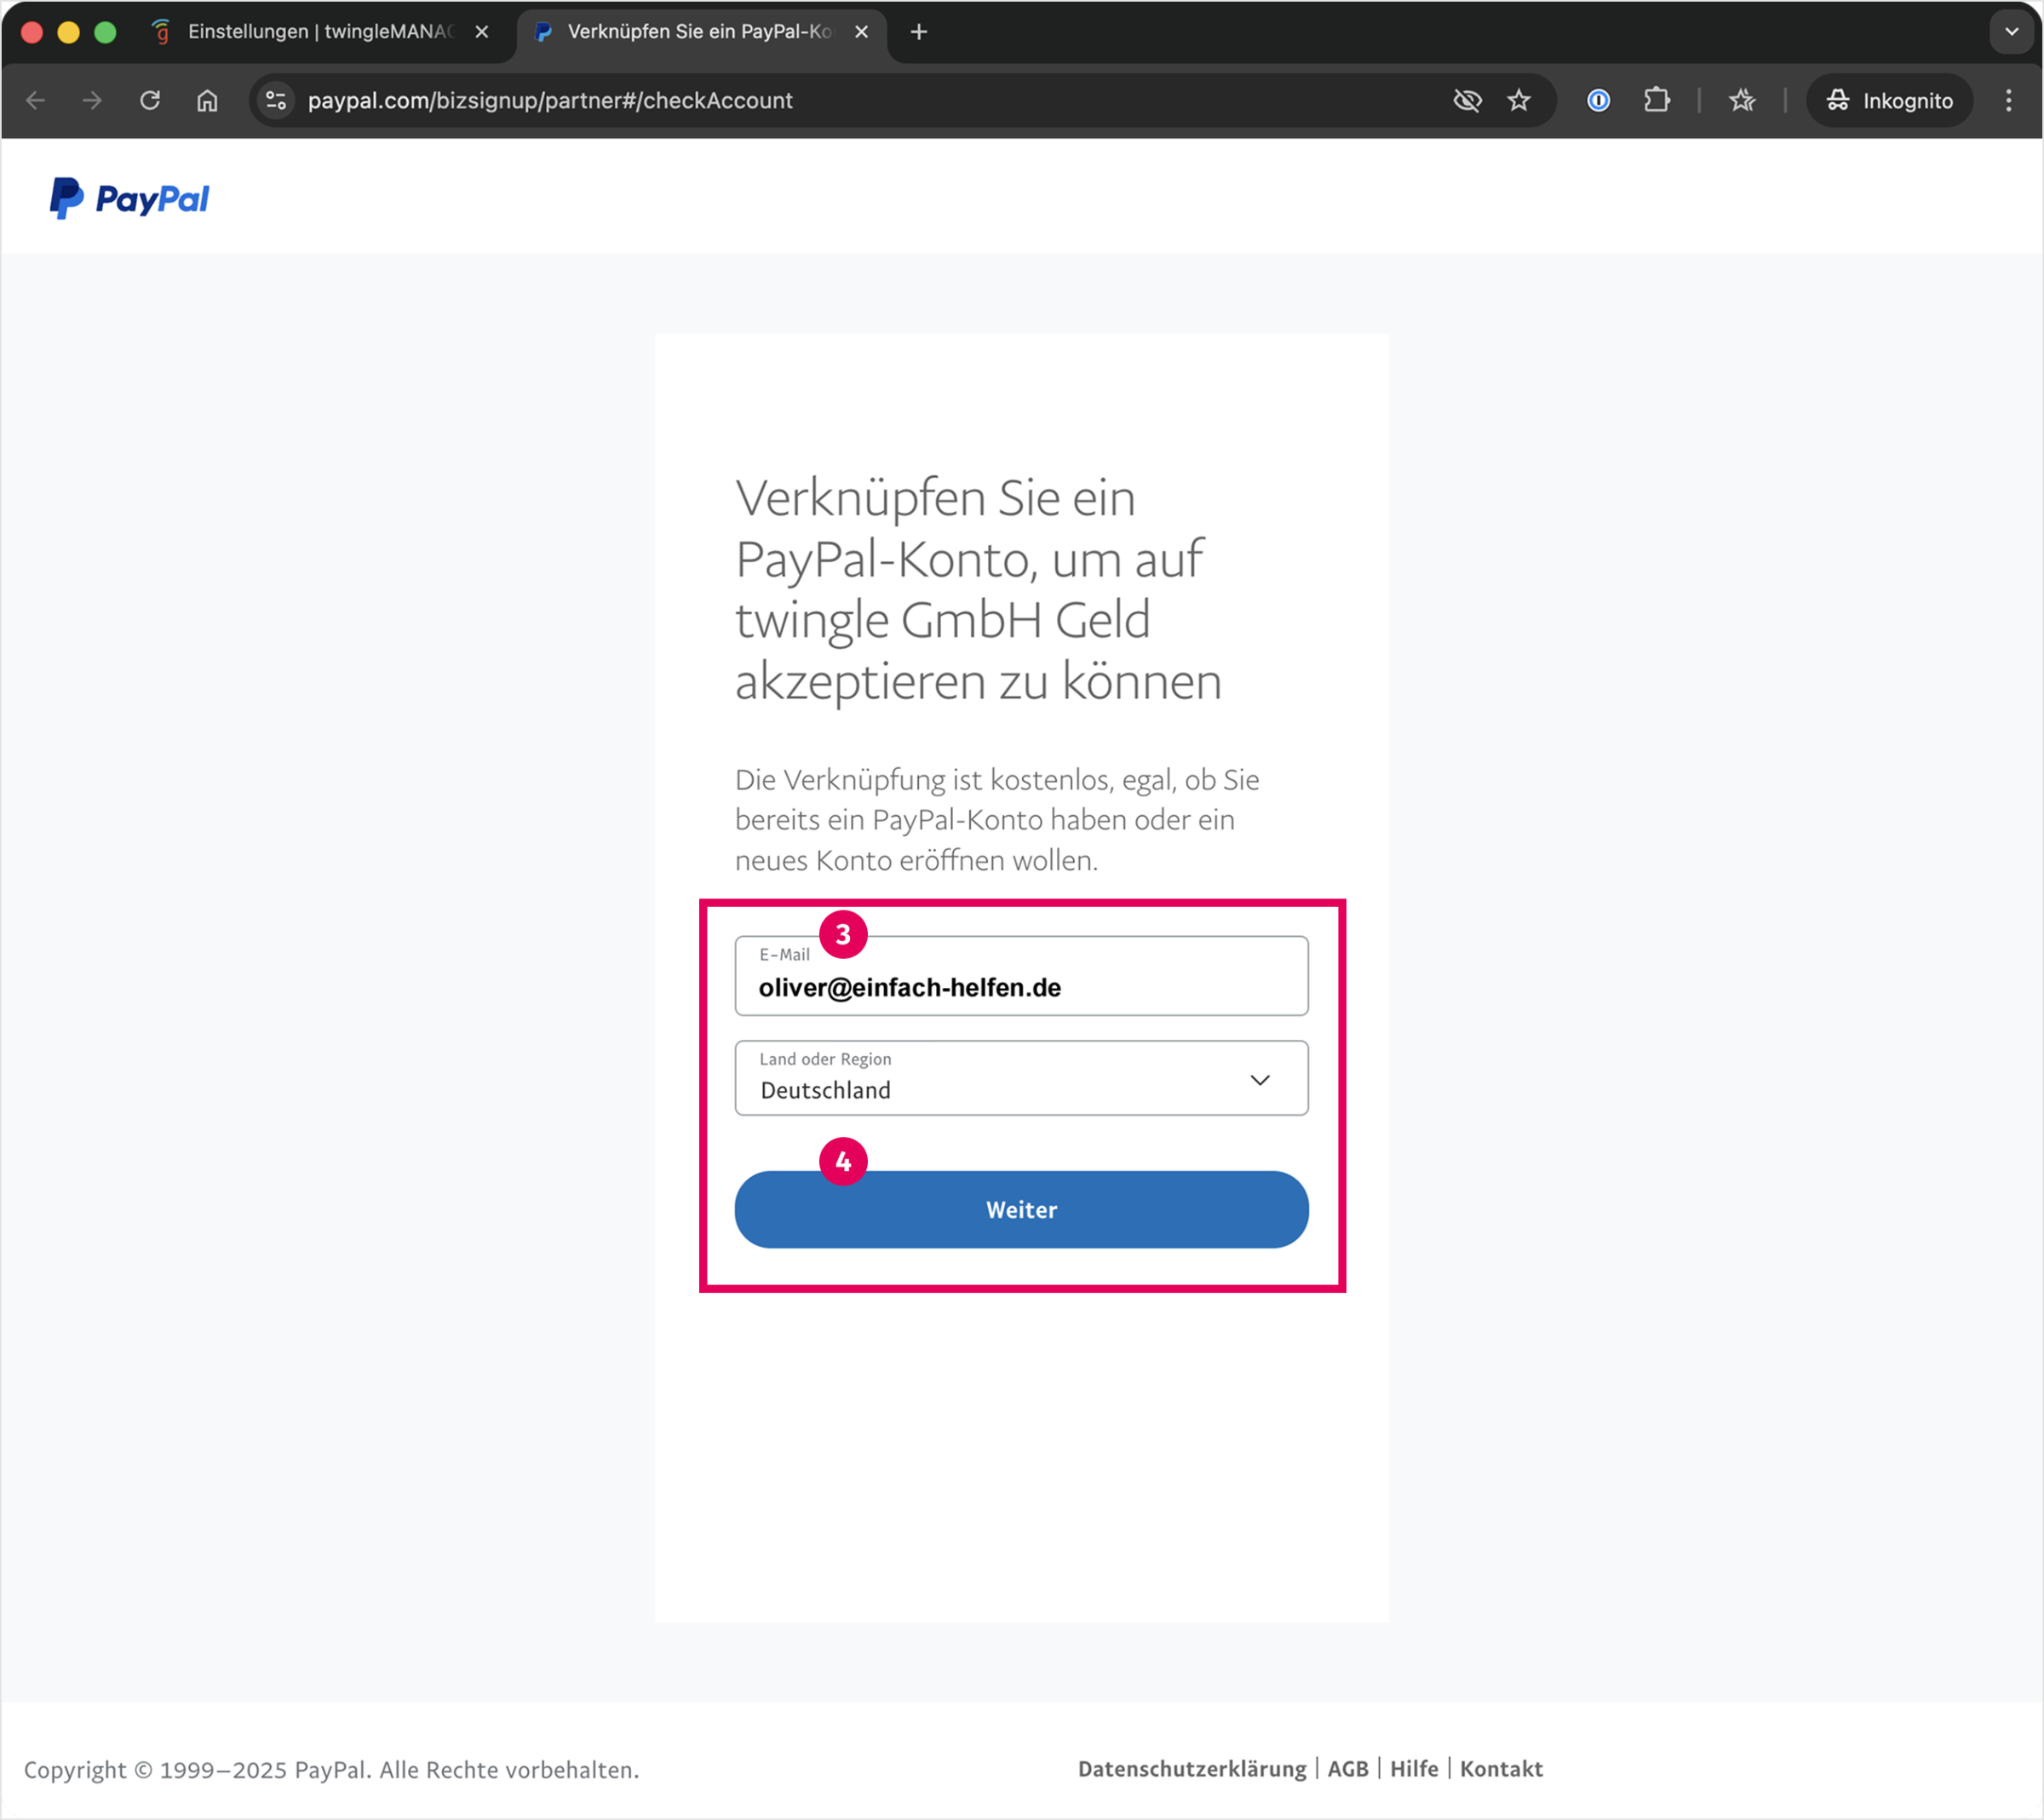
Task: Close the PayPal Verknüpfen tab
Action: pos(861,31)
